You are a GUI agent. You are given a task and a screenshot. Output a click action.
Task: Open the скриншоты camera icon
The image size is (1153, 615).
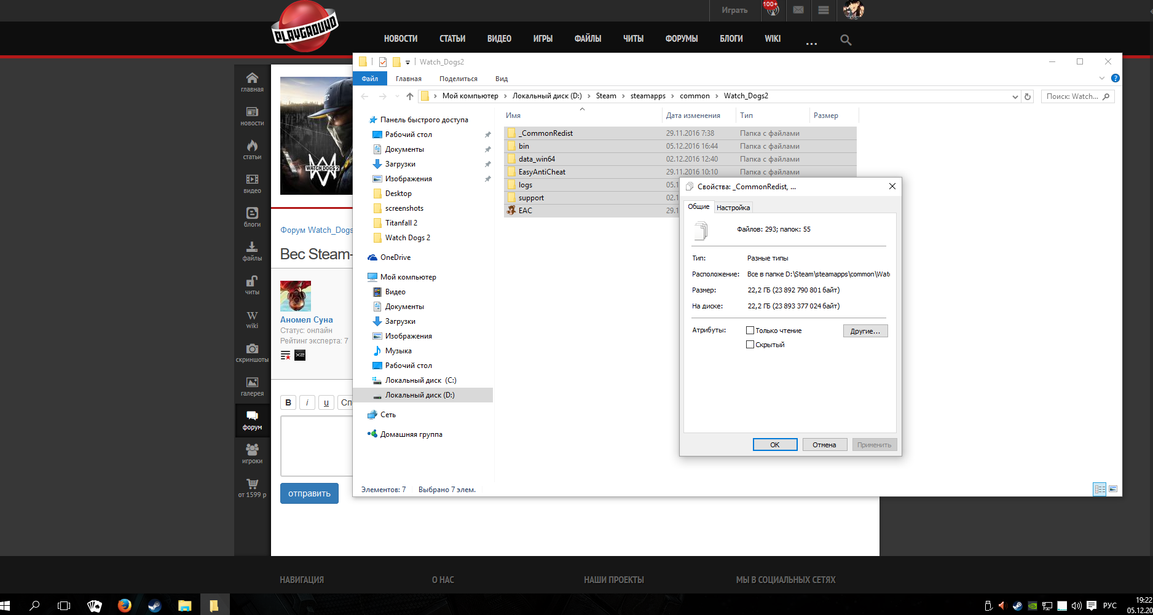(x=252, y=353)
